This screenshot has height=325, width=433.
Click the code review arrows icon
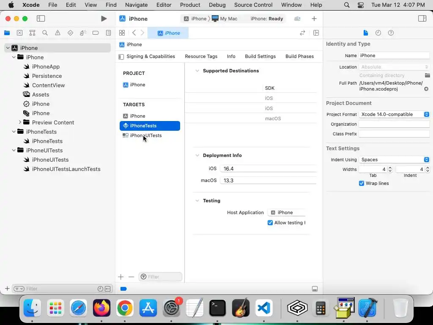coord(302,33)
